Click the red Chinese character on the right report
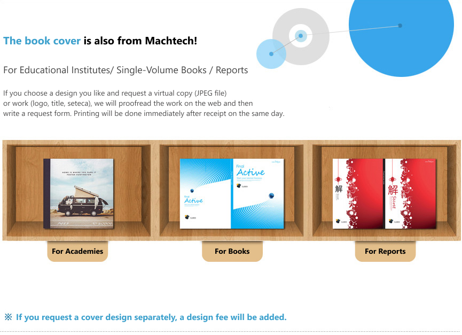Viewport: 462px width, 335px height. pyautogui.click(x=393, y=190)
